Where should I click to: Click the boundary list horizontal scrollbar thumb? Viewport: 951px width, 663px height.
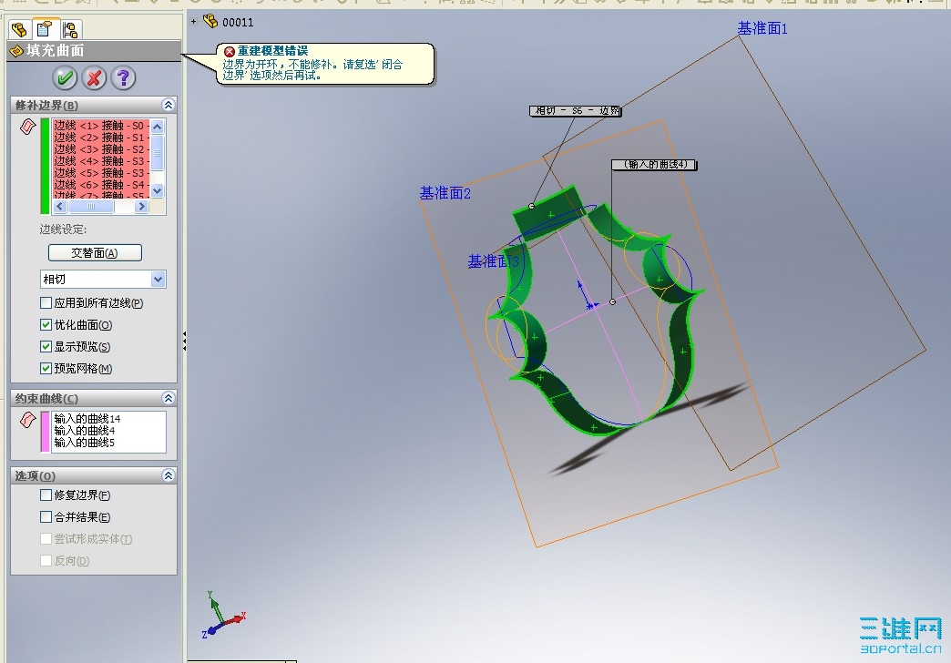click(91, 206)
